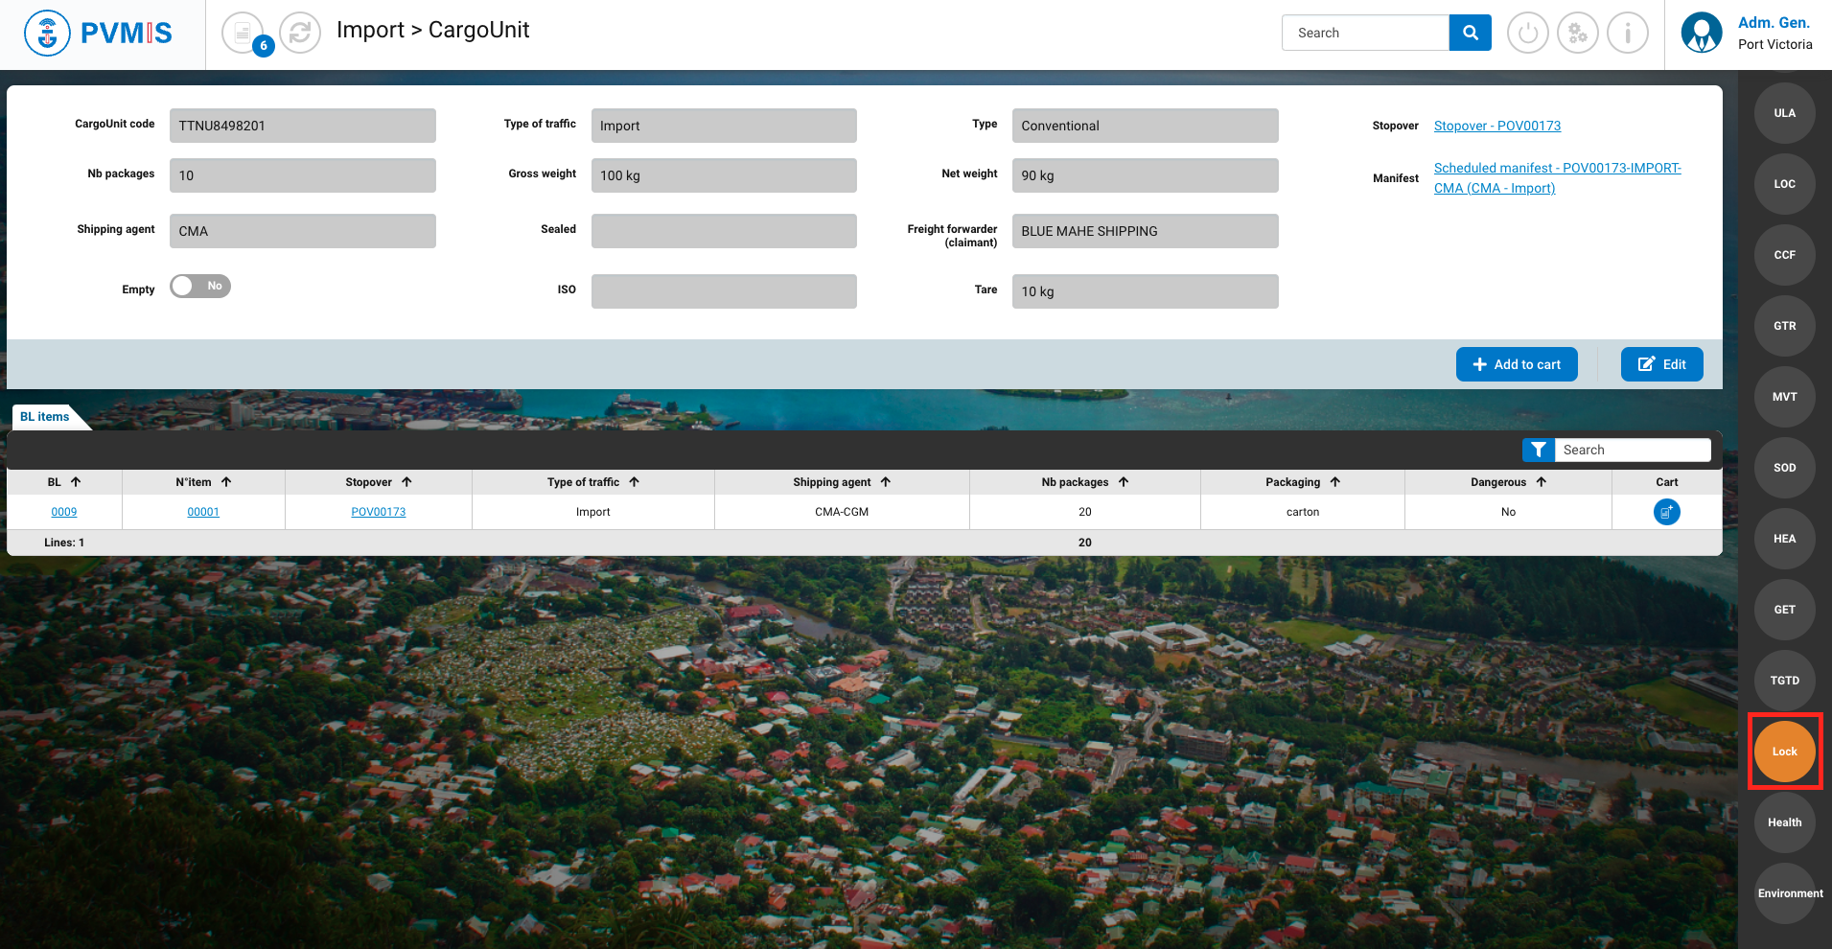The width and height of the screenshot is (1832, 949).
Task: Sort table by Dangerous column
Action: pos(1542,482)
